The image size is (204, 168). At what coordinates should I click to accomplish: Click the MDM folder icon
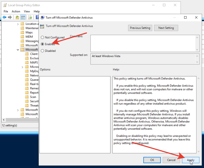tap(22, 37)
